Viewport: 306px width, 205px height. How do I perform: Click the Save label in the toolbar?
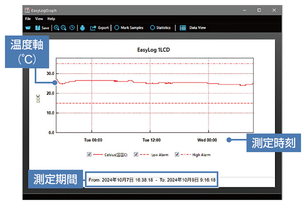(x=45, y=28)
